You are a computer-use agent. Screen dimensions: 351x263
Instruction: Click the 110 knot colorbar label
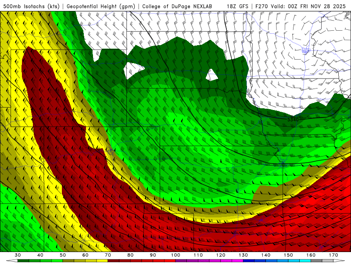tap(198, 255)
